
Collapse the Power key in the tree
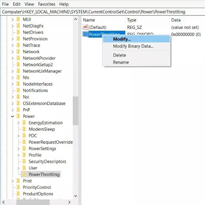pos(12,116)
